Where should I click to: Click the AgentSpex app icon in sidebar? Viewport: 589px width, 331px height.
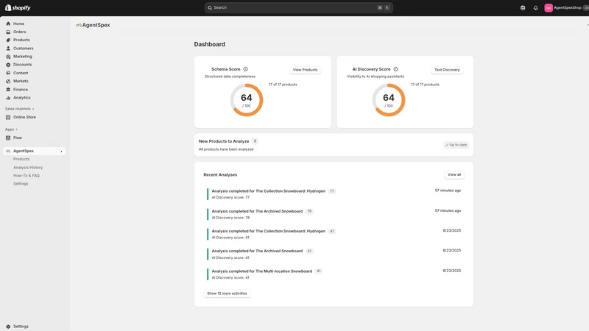coord(8,151)
